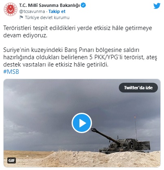Image resolution: width=164 pixels, height=170 pixels.
Task: Follow the account via Takip et
Action: tap(57, 11)
